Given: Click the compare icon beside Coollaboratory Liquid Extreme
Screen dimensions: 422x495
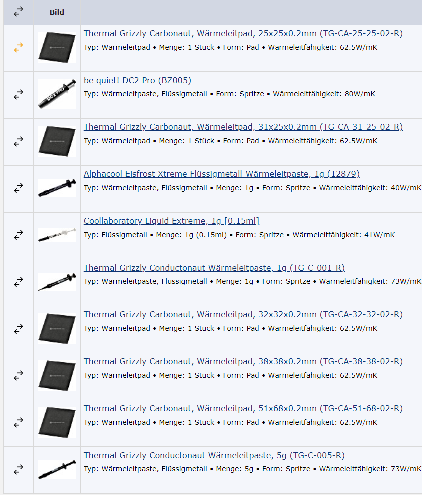Looking at the screenshot, I should (x=19, y=235).
